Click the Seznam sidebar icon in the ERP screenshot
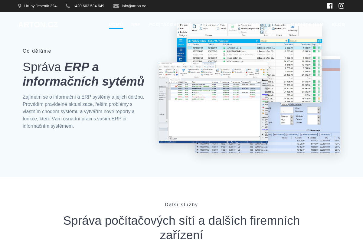Viewport: 363px width, 242px height. point(181,42)
